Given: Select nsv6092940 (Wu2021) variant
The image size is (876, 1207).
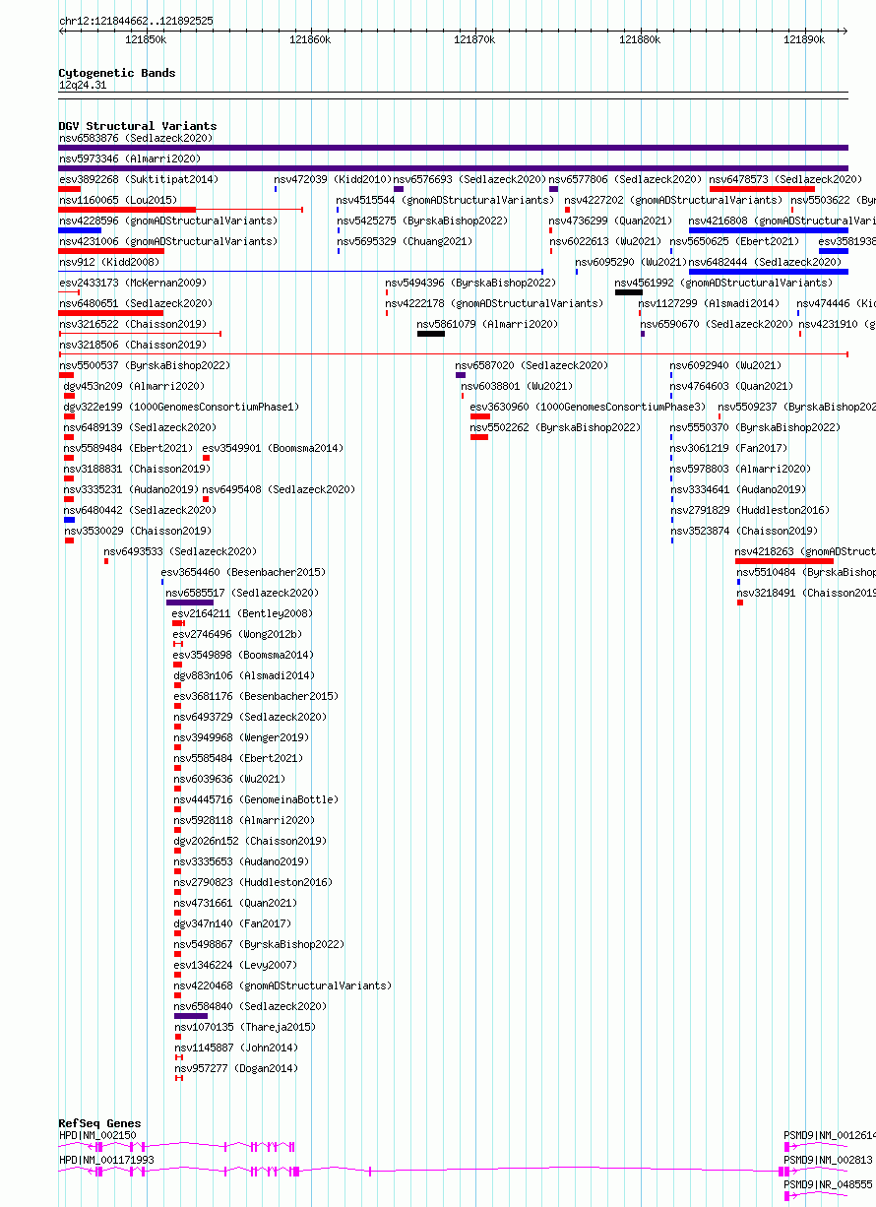Looking at the screenshot, I should click(726, 365).
